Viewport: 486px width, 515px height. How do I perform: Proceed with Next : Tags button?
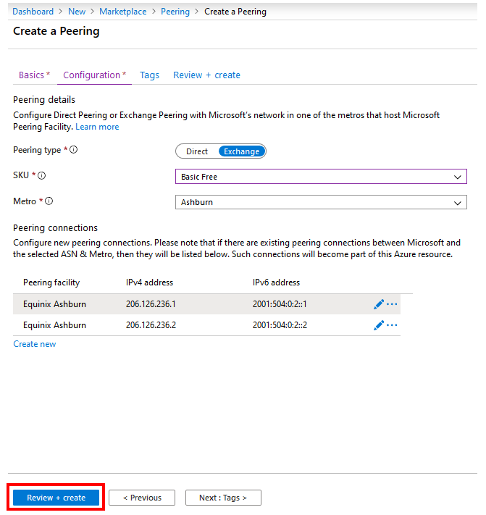tap(223, 498)
